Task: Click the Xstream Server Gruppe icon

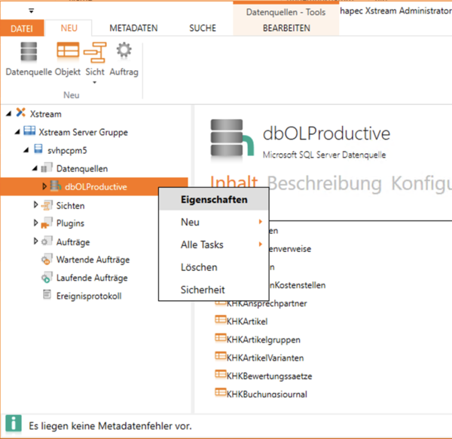Action: pyautogui.click(x=29, y=130)
